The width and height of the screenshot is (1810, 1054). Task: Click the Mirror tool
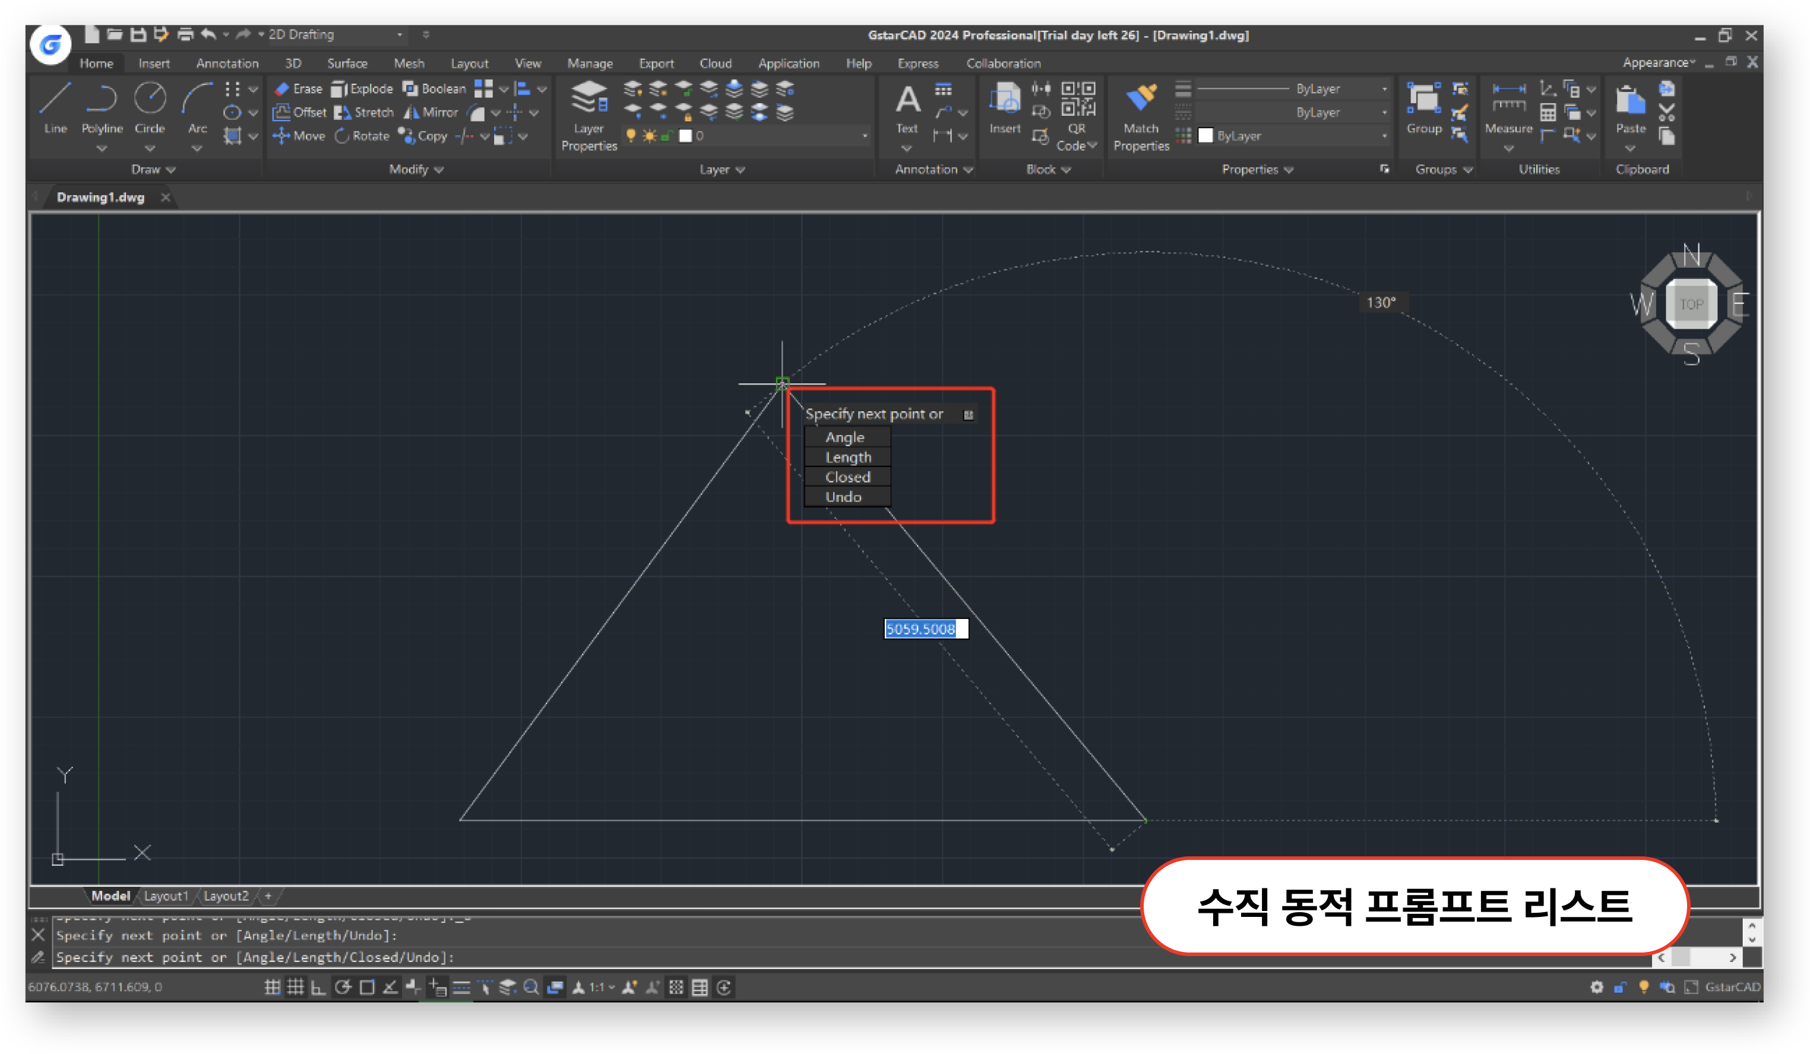coord(431,112)
